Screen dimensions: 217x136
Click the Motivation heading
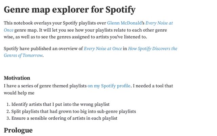[17, 78]
